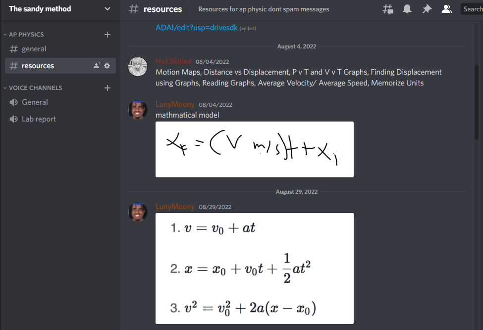Screen dimensions: 483x330
Task: Open the ADAI/edit?usp=drivesdk link
Action: [197, 28]
